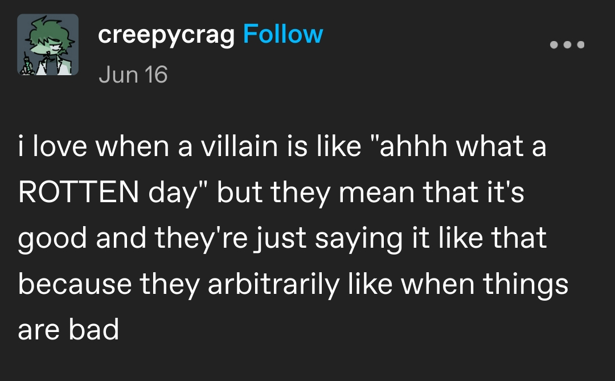Viewport: 615px width, 381px height.
Task: Click the word "but" in the post
Action: (x=240, y=193)
